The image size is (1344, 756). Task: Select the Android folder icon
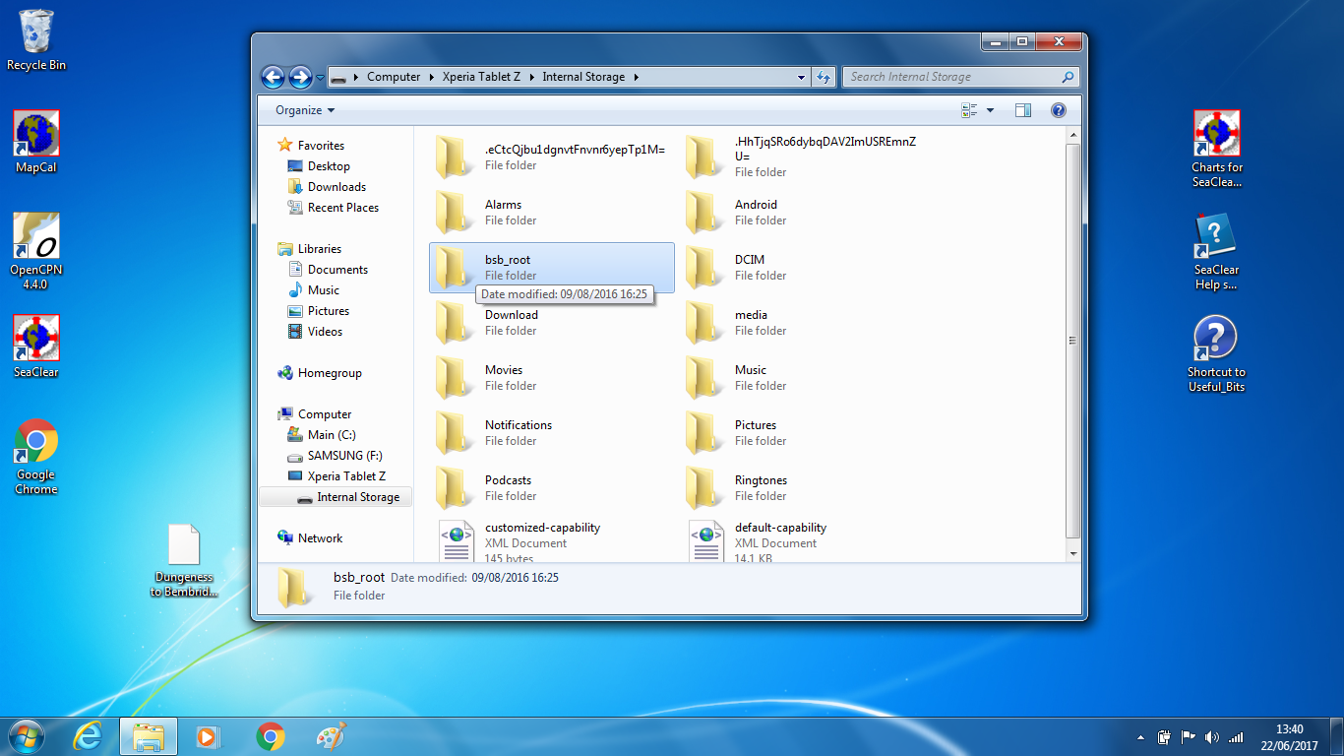(x=703, y=212)
